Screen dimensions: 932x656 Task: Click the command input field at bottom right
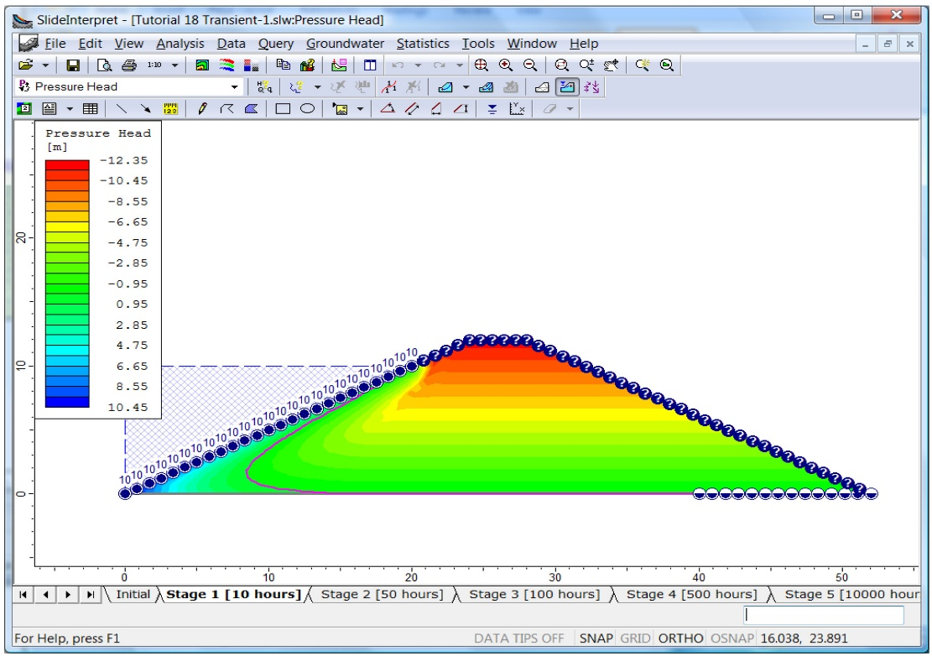coord(823,615)
